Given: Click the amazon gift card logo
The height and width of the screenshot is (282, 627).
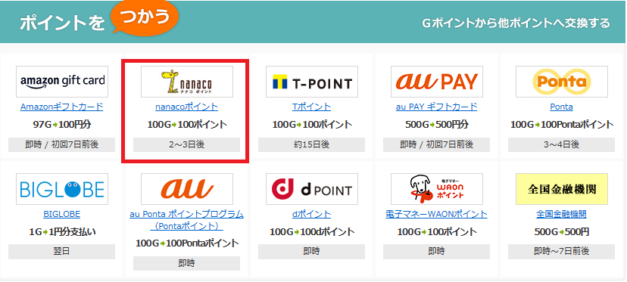Looking at the screenshot, I should pos(62,82).
